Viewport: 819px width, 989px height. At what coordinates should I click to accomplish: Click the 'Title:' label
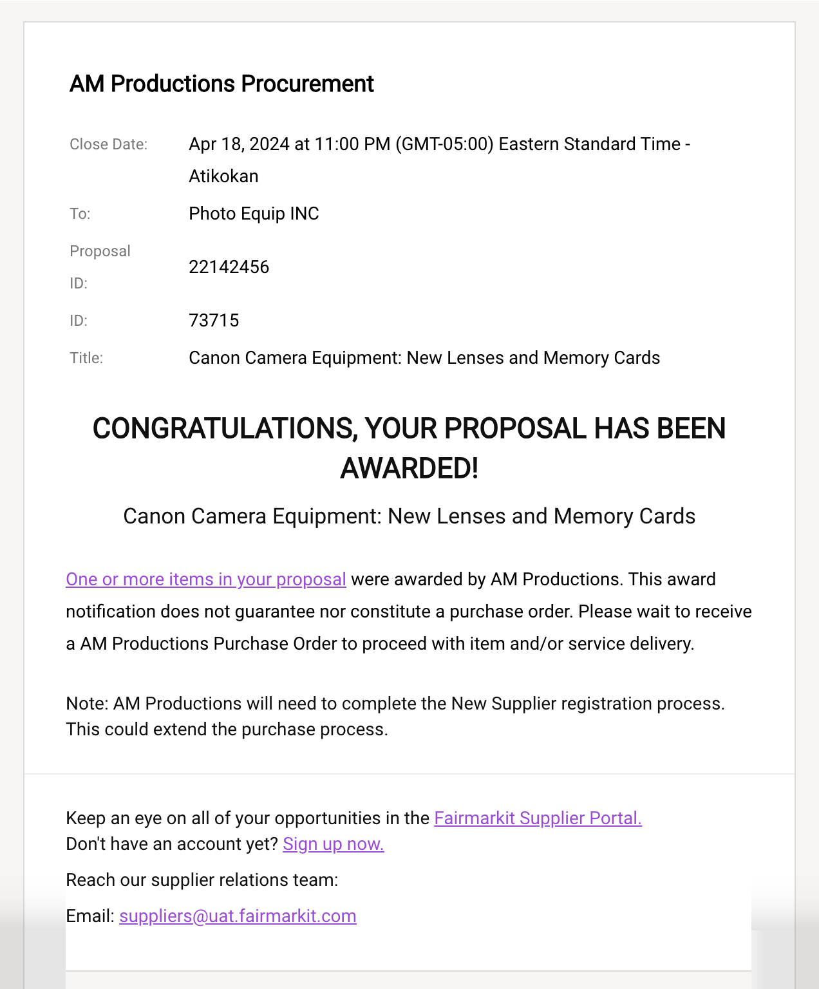[86, 358]
